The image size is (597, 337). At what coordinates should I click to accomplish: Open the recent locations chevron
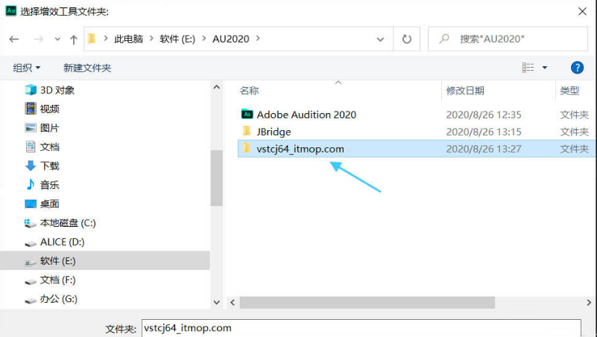pyautogui.click(x=57, y=39)
